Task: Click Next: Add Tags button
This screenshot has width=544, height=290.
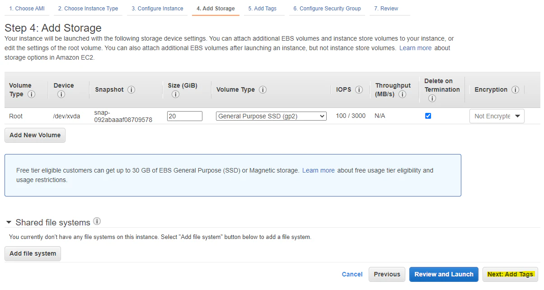Action: pos(510,274)
